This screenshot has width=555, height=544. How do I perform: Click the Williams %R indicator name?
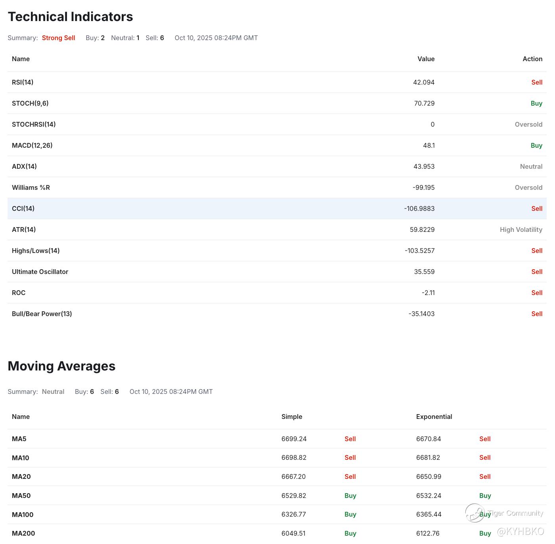point(31,187)
